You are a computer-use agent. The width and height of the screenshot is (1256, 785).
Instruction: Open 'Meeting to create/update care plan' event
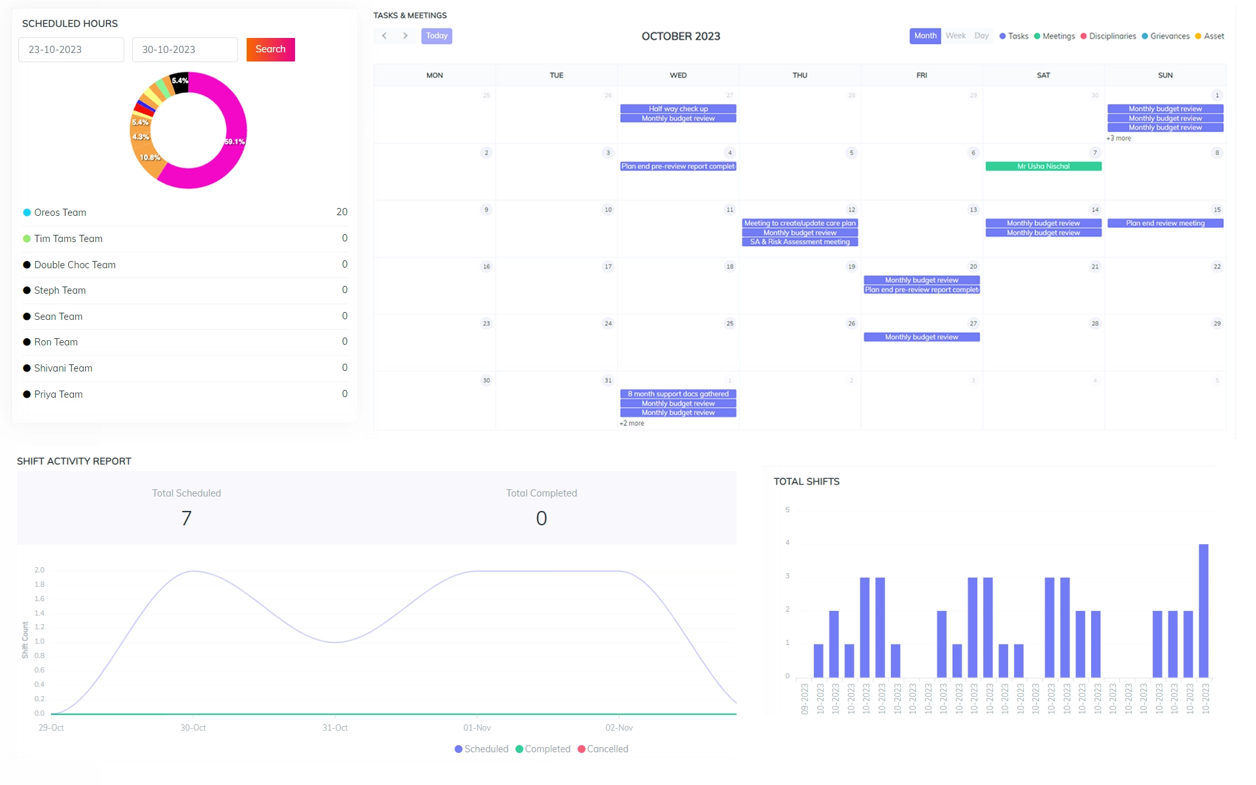(x=800, y=223)
